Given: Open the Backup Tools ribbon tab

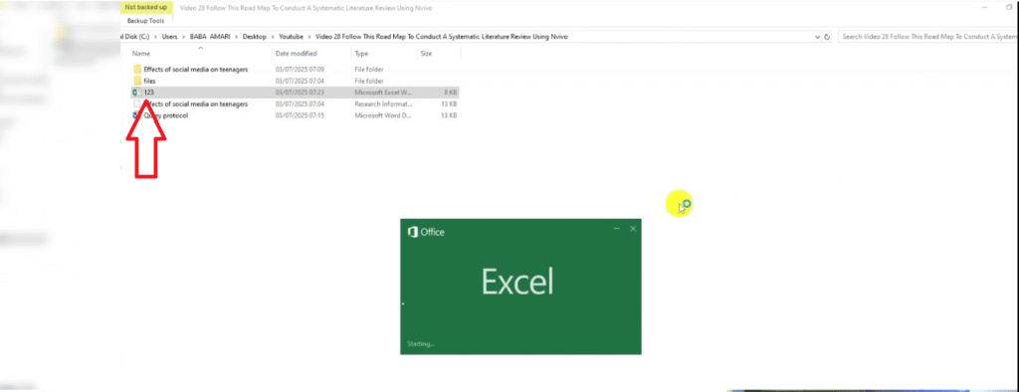Looking at the screenshot, I should (145, 21).
